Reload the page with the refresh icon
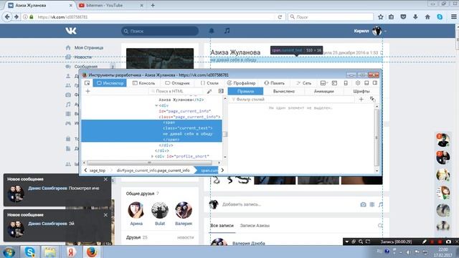The width and height of the screenshot is (459, 258). click(280, 17)
